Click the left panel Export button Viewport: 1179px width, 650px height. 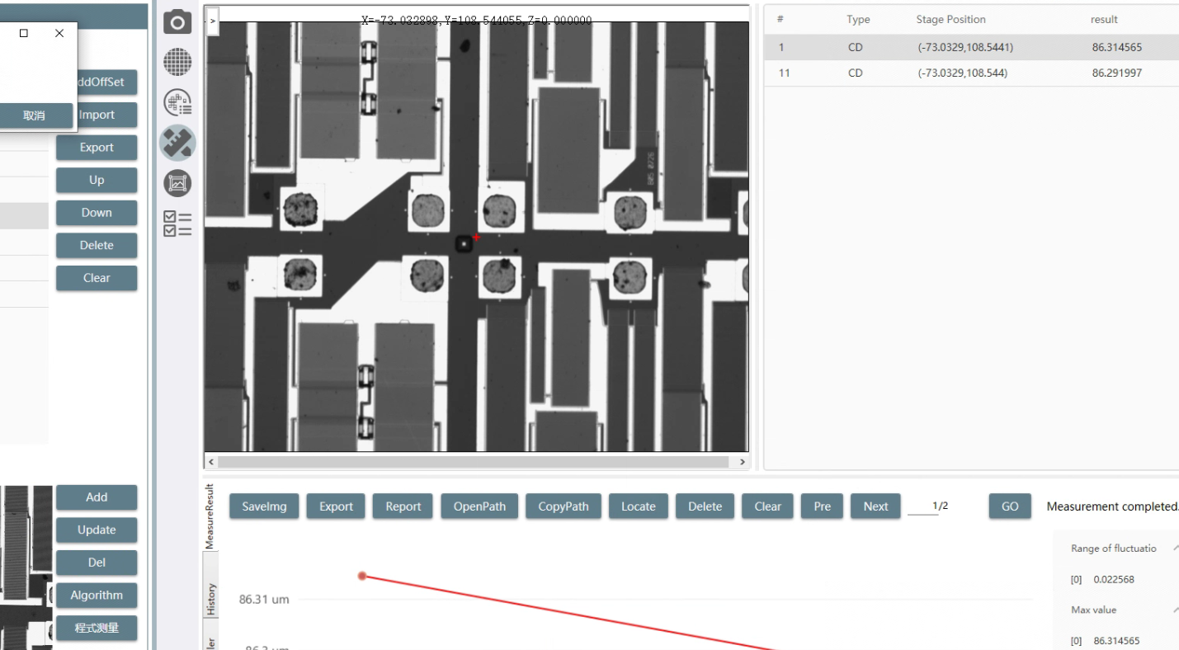tap(97, 148)
